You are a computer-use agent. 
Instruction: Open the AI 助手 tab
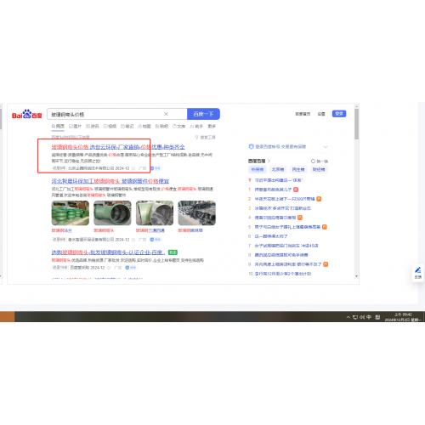pyautogui.click(x=196, y=126)
